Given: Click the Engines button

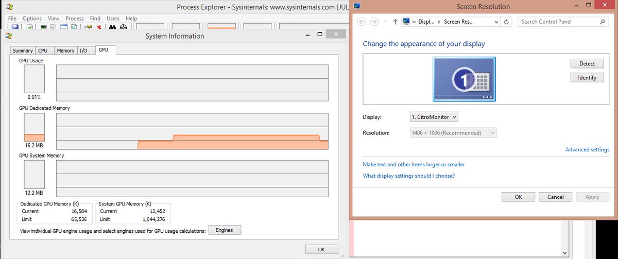Looking at the screenshot, I should 225,230.
